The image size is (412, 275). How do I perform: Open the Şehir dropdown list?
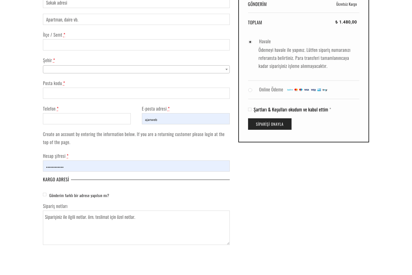[x=134, y=69]
